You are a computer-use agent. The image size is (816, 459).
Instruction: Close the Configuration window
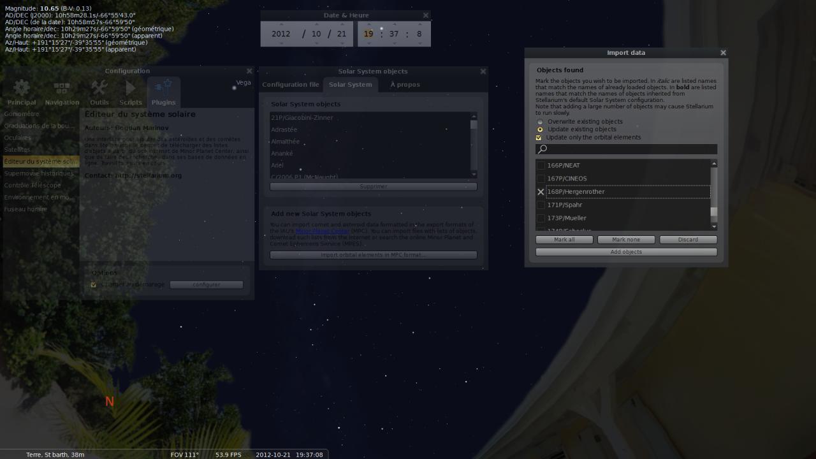(249, 71)
